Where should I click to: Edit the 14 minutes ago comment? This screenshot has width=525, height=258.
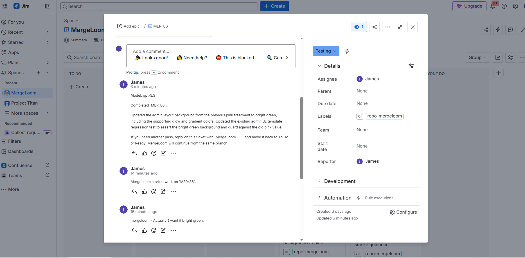[x=163, y=192]
